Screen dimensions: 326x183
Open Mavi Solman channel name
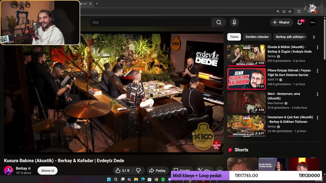pyautogui.click(x=275, y=103)
